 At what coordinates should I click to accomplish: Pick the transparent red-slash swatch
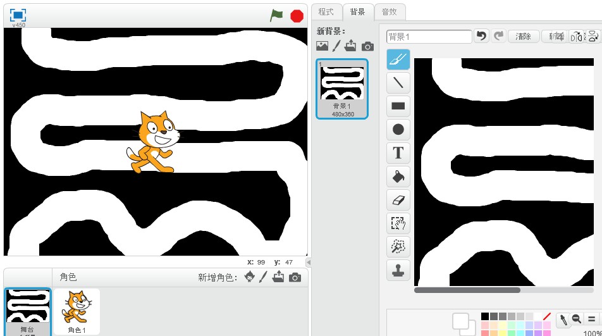[x=547, y=316]
